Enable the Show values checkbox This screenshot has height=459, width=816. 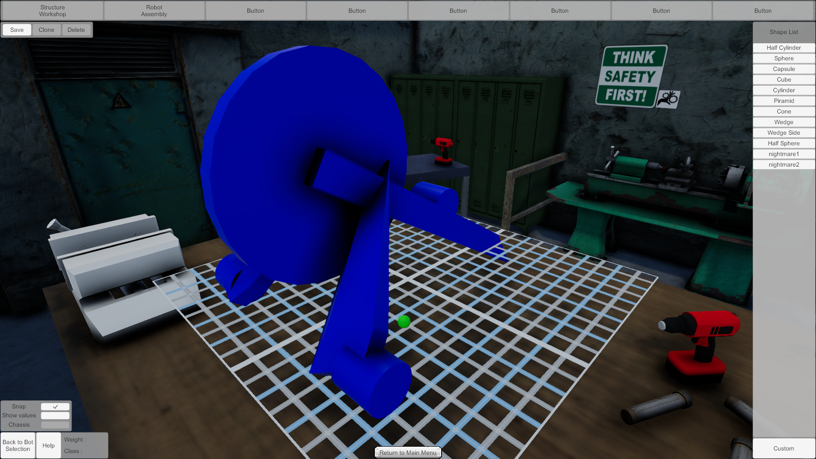pyautogui.click(x=55, y=416)
